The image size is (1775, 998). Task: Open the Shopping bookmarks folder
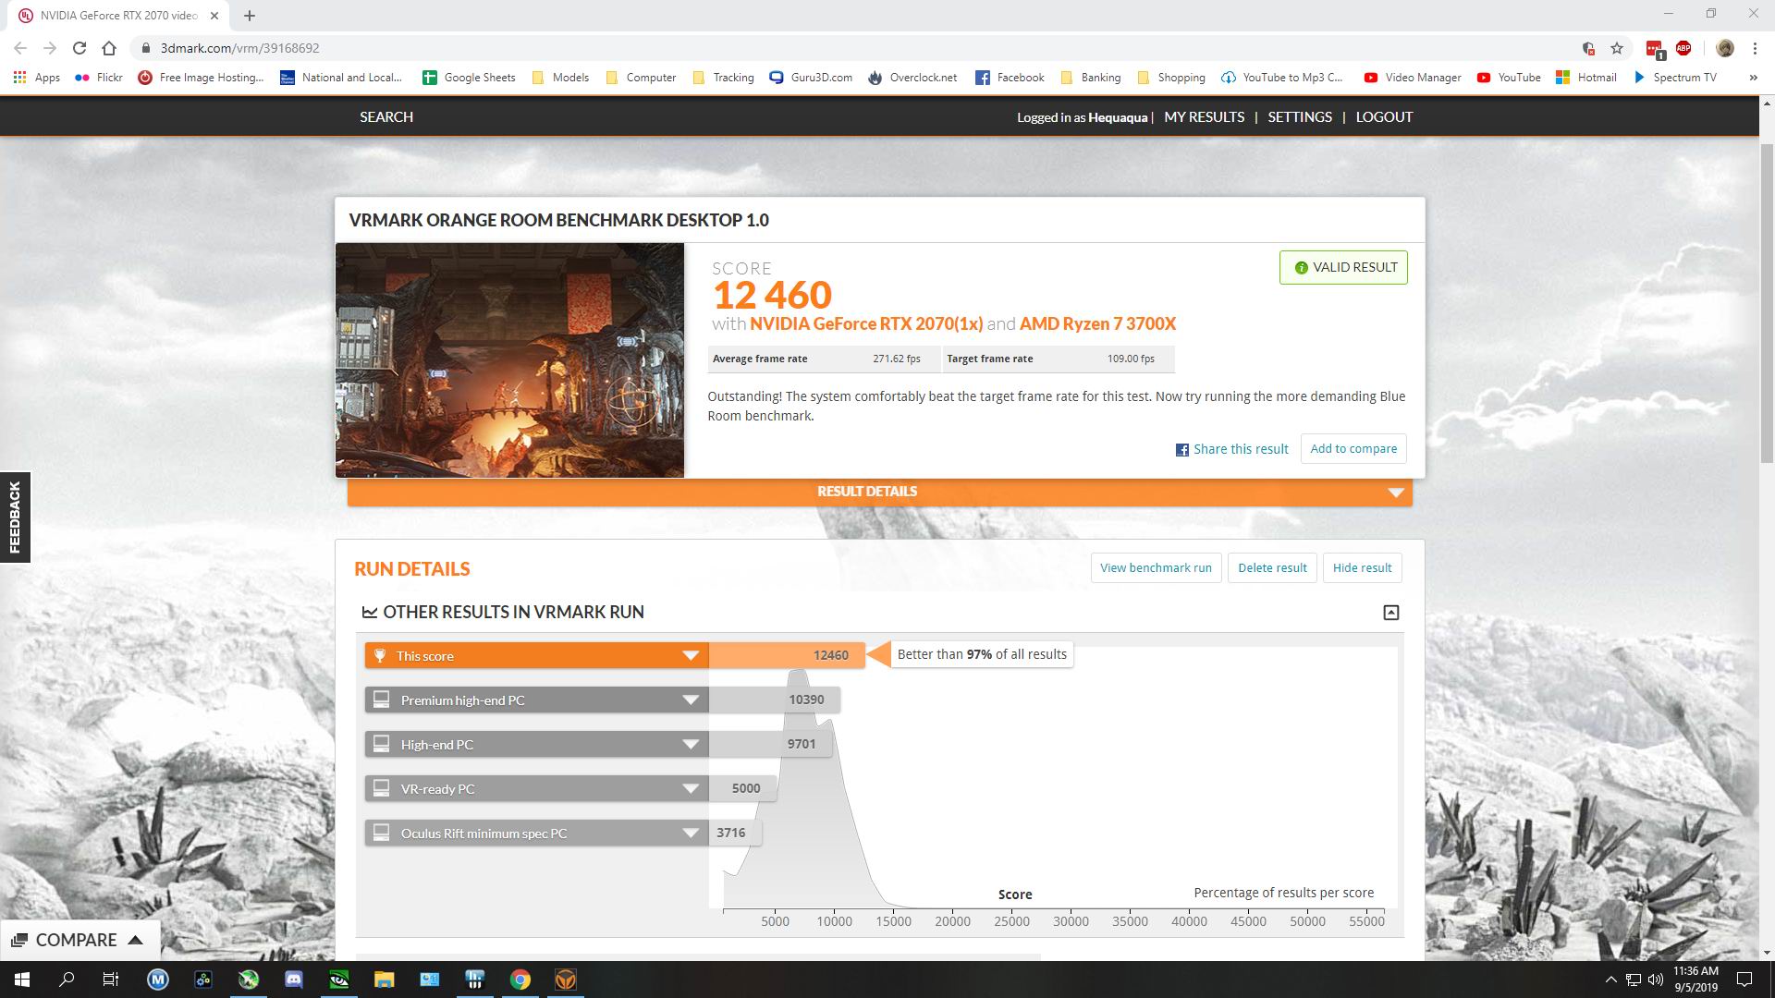[x=1171, y=78]
